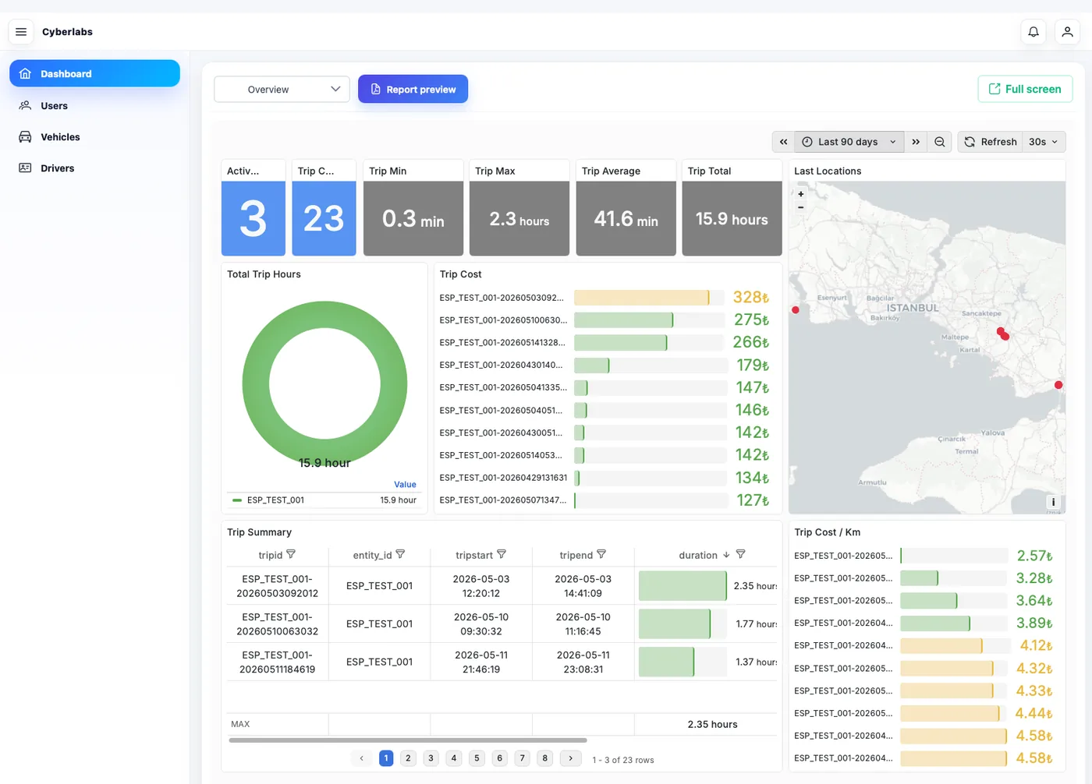The height and width of the screenshot is (784, 1092).
Task: Click the map zoom in plus
Action: (x=801, y=194)
